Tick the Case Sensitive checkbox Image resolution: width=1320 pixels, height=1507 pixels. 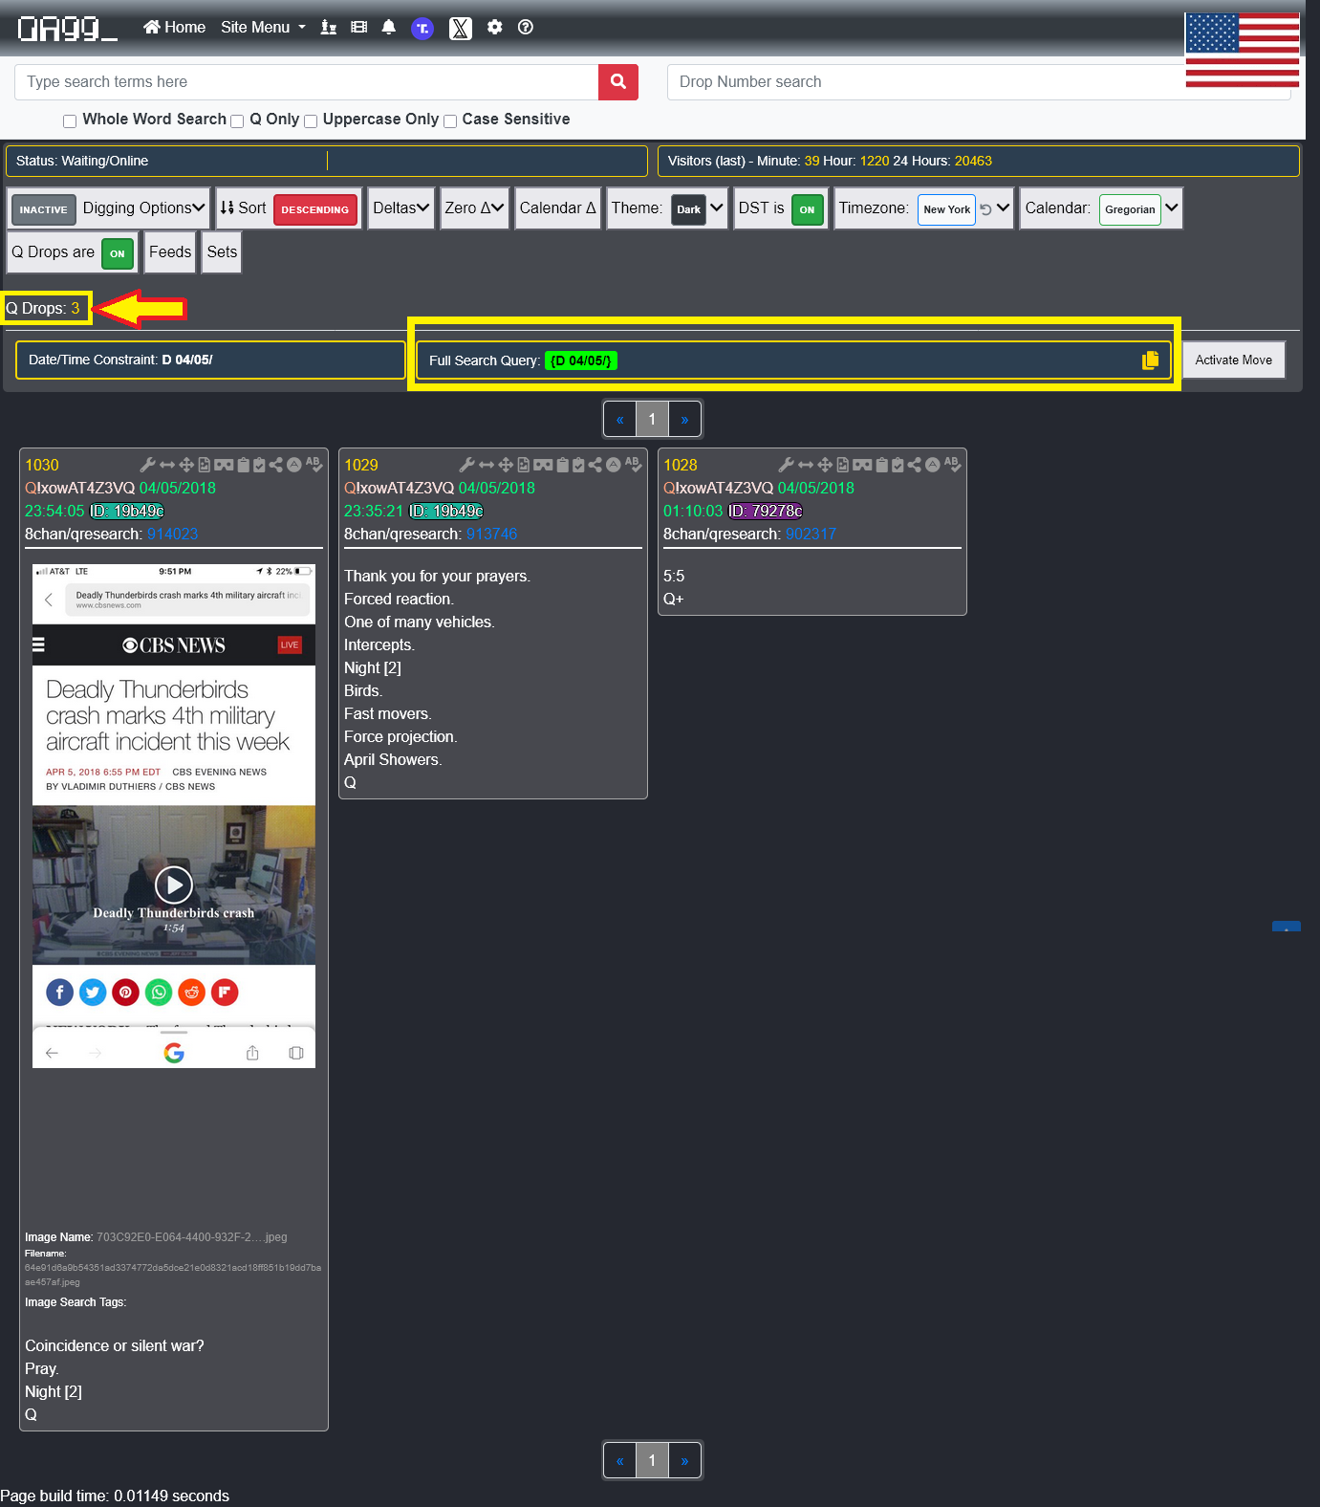[x=450, y=121]
